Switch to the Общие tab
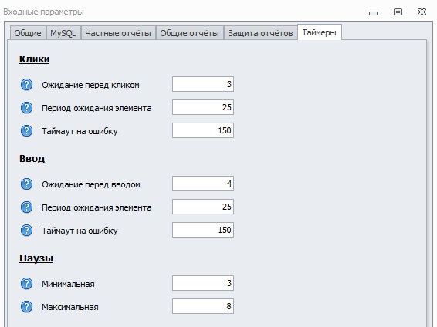This screenshot has height=327, width=437. (x=28, y=33)
